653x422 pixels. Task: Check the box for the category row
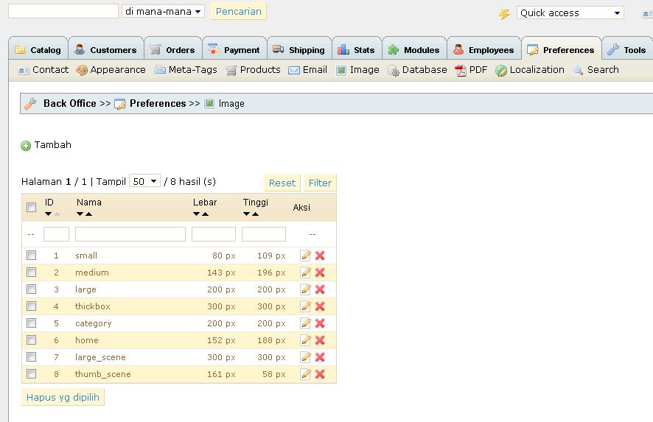tap(31, 323)
